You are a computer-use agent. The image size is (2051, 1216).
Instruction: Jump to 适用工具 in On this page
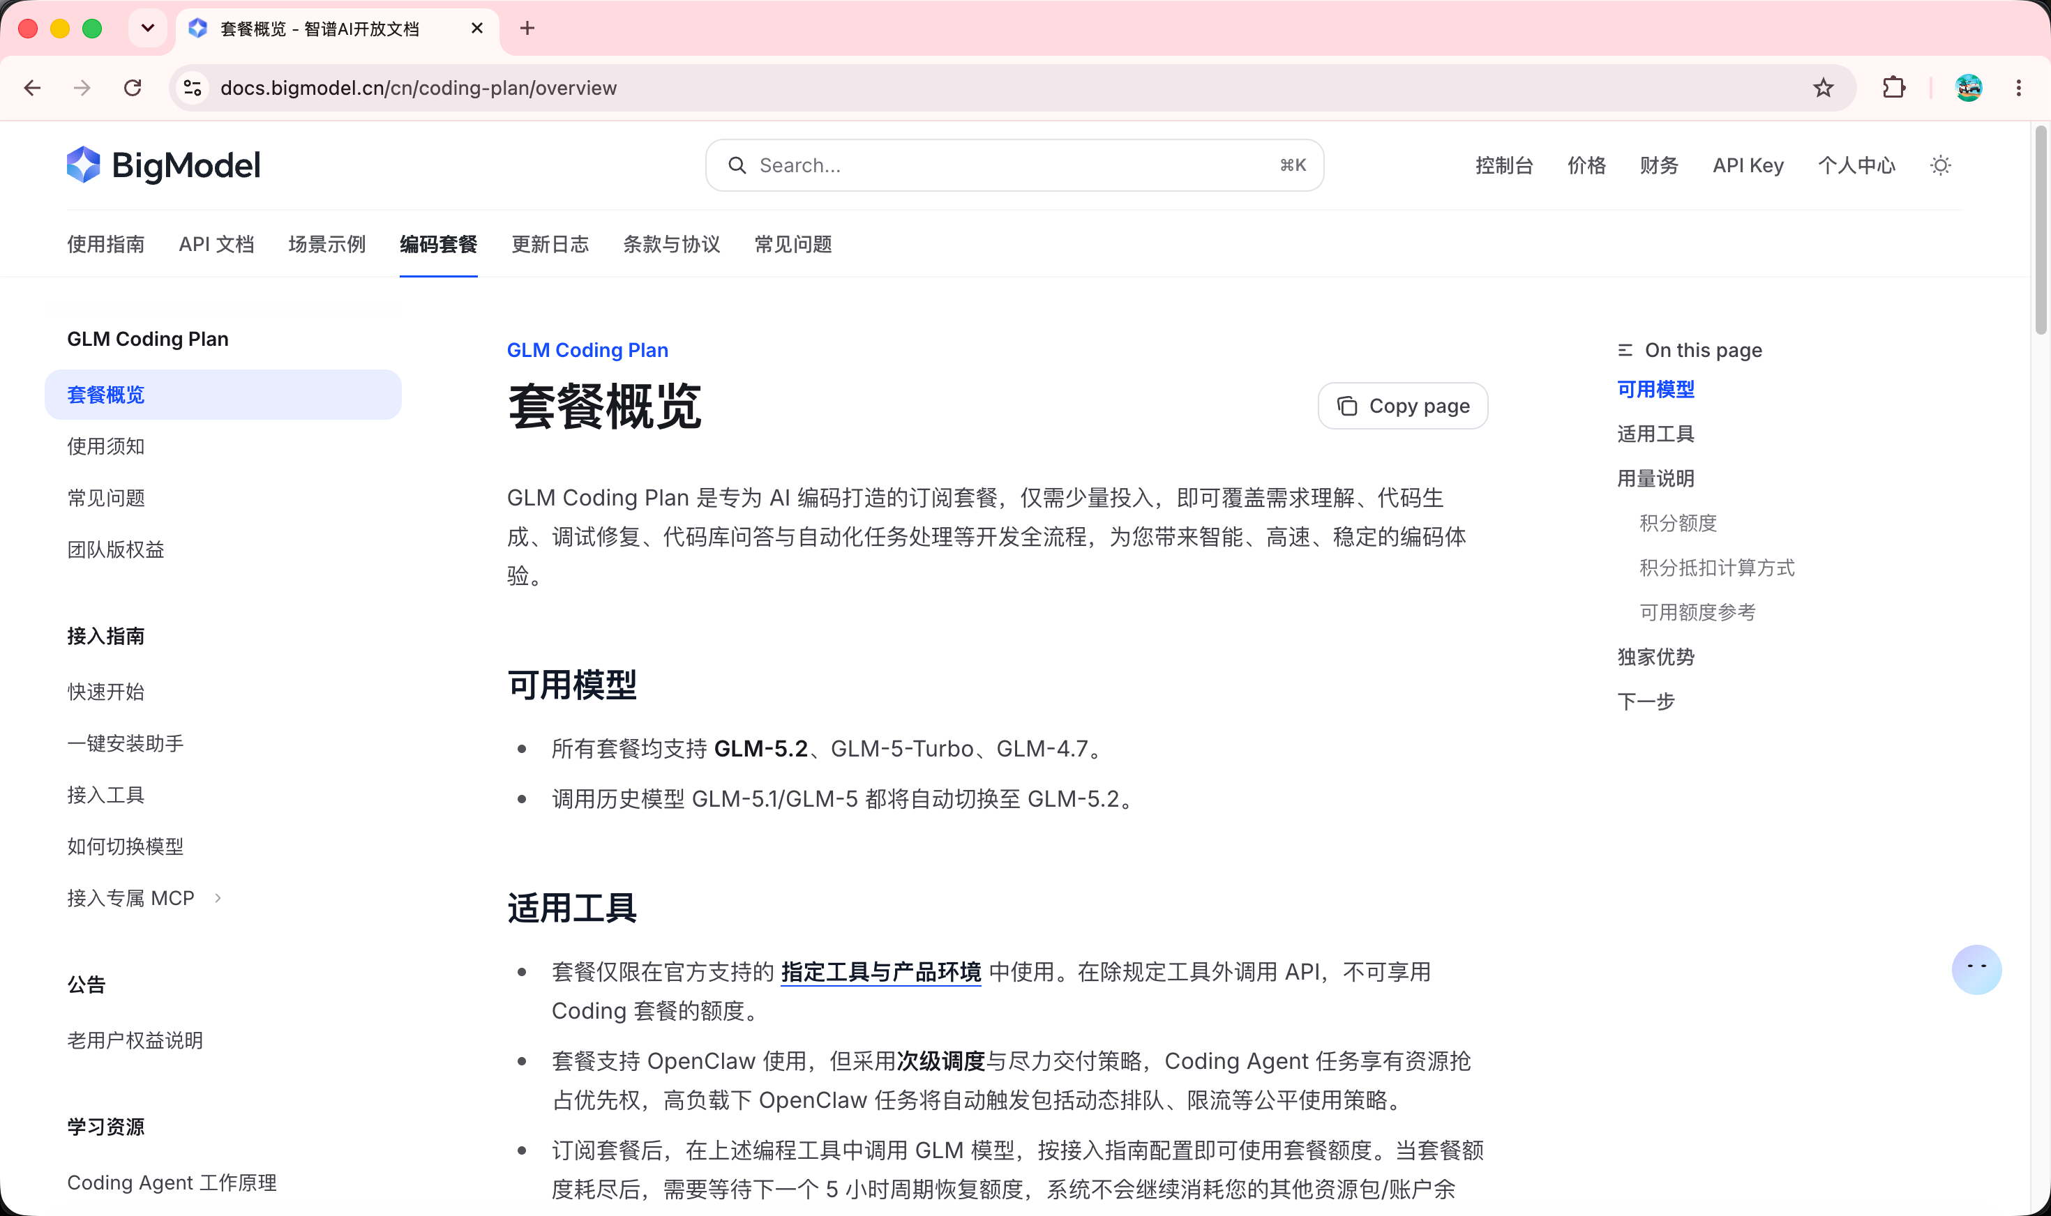(1655, 434)
